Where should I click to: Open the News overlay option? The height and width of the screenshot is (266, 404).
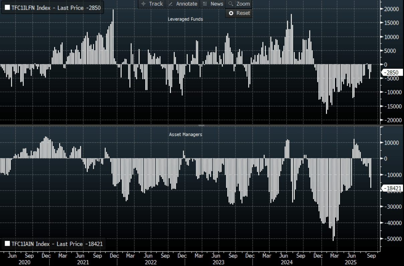[217, 4]
